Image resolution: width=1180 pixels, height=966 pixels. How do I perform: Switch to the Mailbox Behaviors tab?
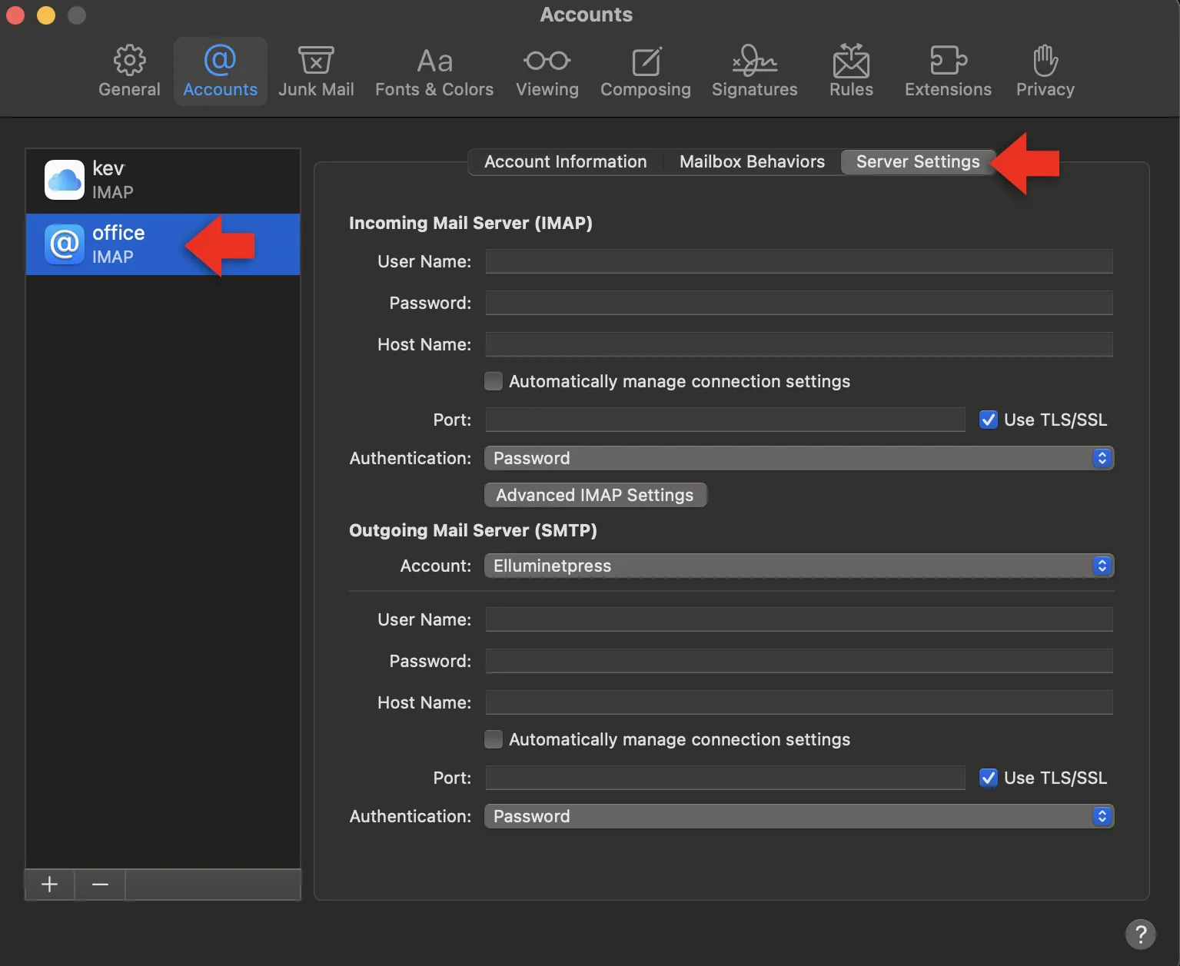coord(751,161)
